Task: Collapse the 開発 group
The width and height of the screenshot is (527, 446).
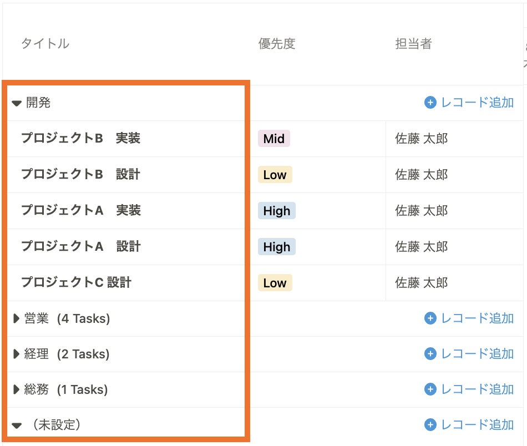Action: pyautogui.click(x=17, y=103)
